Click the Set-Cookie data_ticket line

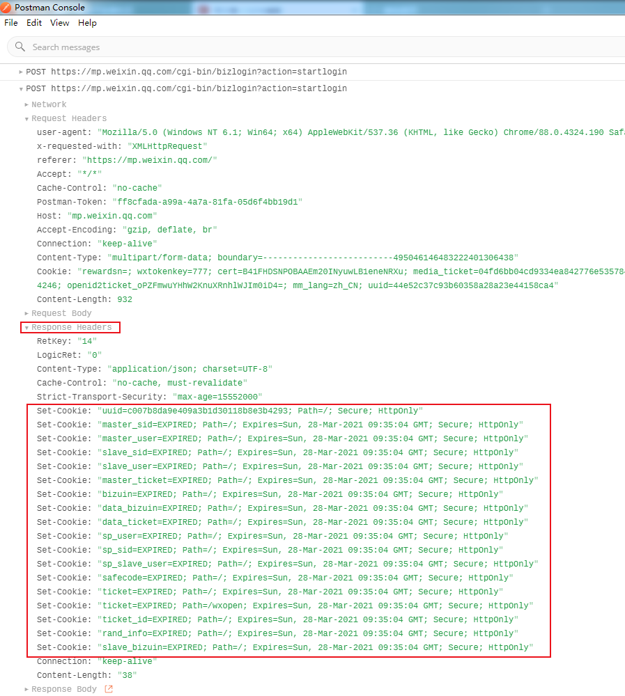pyautogui.click(x=283, y=522)
